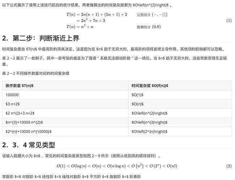Click the label '偷懒统计 (0.0)'
Screen dimensions: 235x180
pos(149,27)
